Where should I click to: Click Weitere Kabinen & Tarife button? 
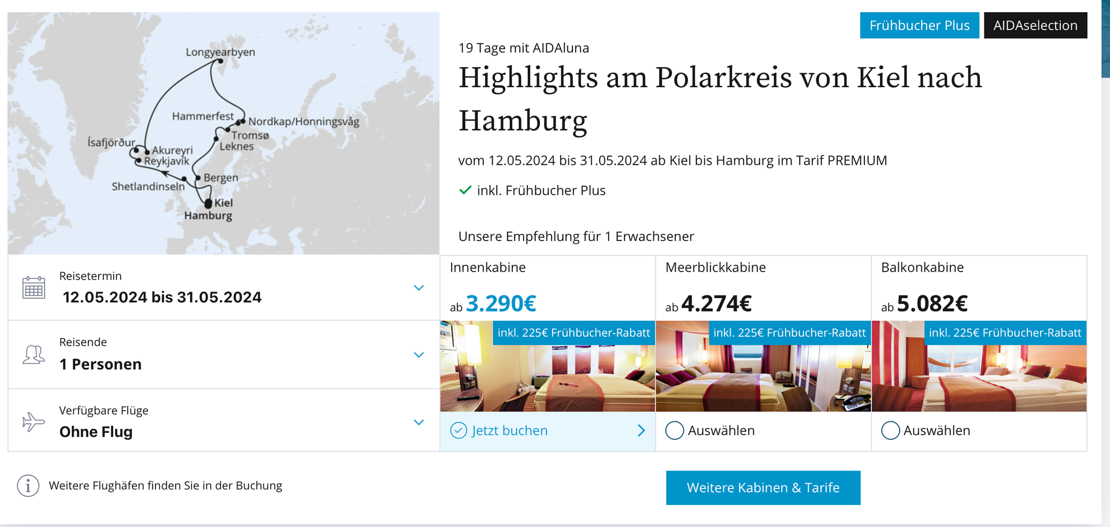pos(763,488)
